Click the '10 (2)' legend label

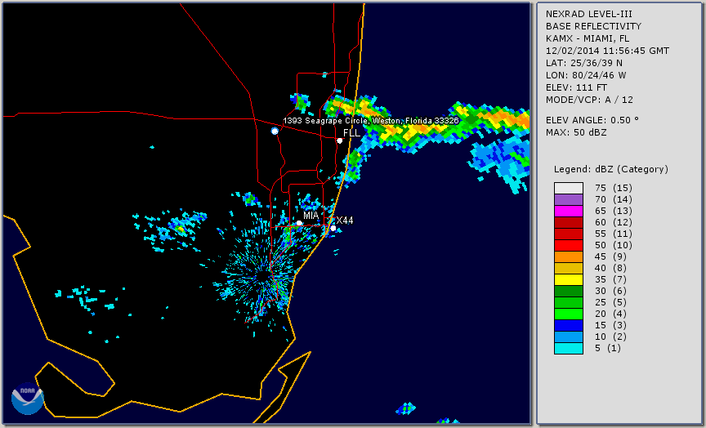coord(610,337)
